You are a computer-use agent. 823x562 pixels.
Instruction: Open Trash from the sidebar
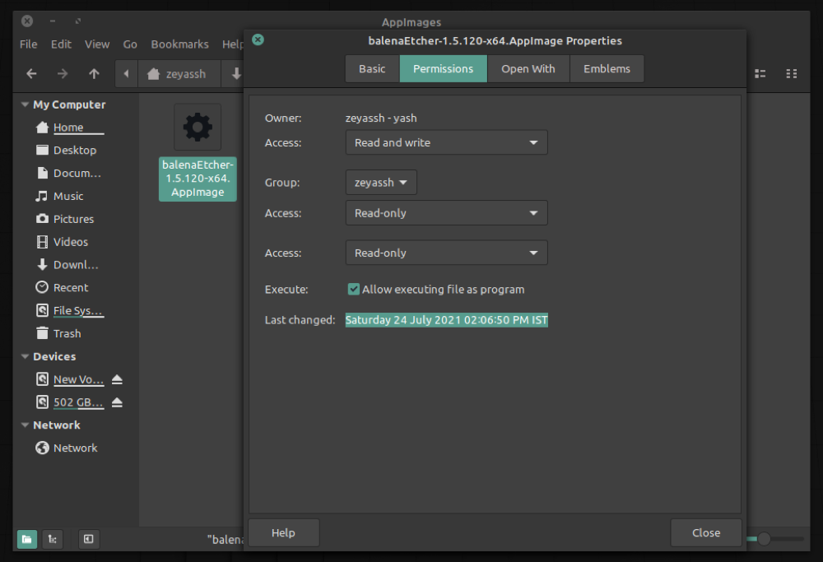coord(67,333)
